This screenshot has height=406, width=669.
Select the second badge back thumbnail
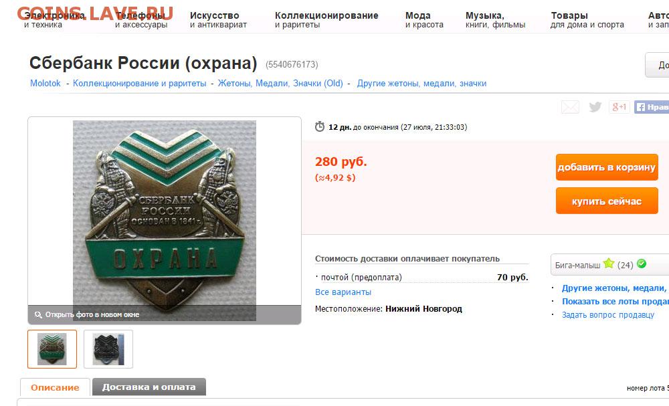108,349
